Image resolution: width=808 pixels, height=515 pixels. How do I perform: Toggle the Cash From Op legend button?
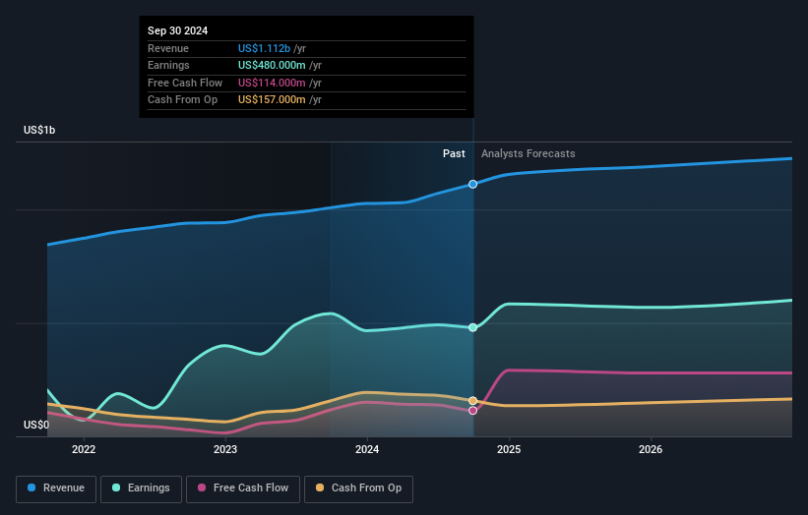click(358, 488)
